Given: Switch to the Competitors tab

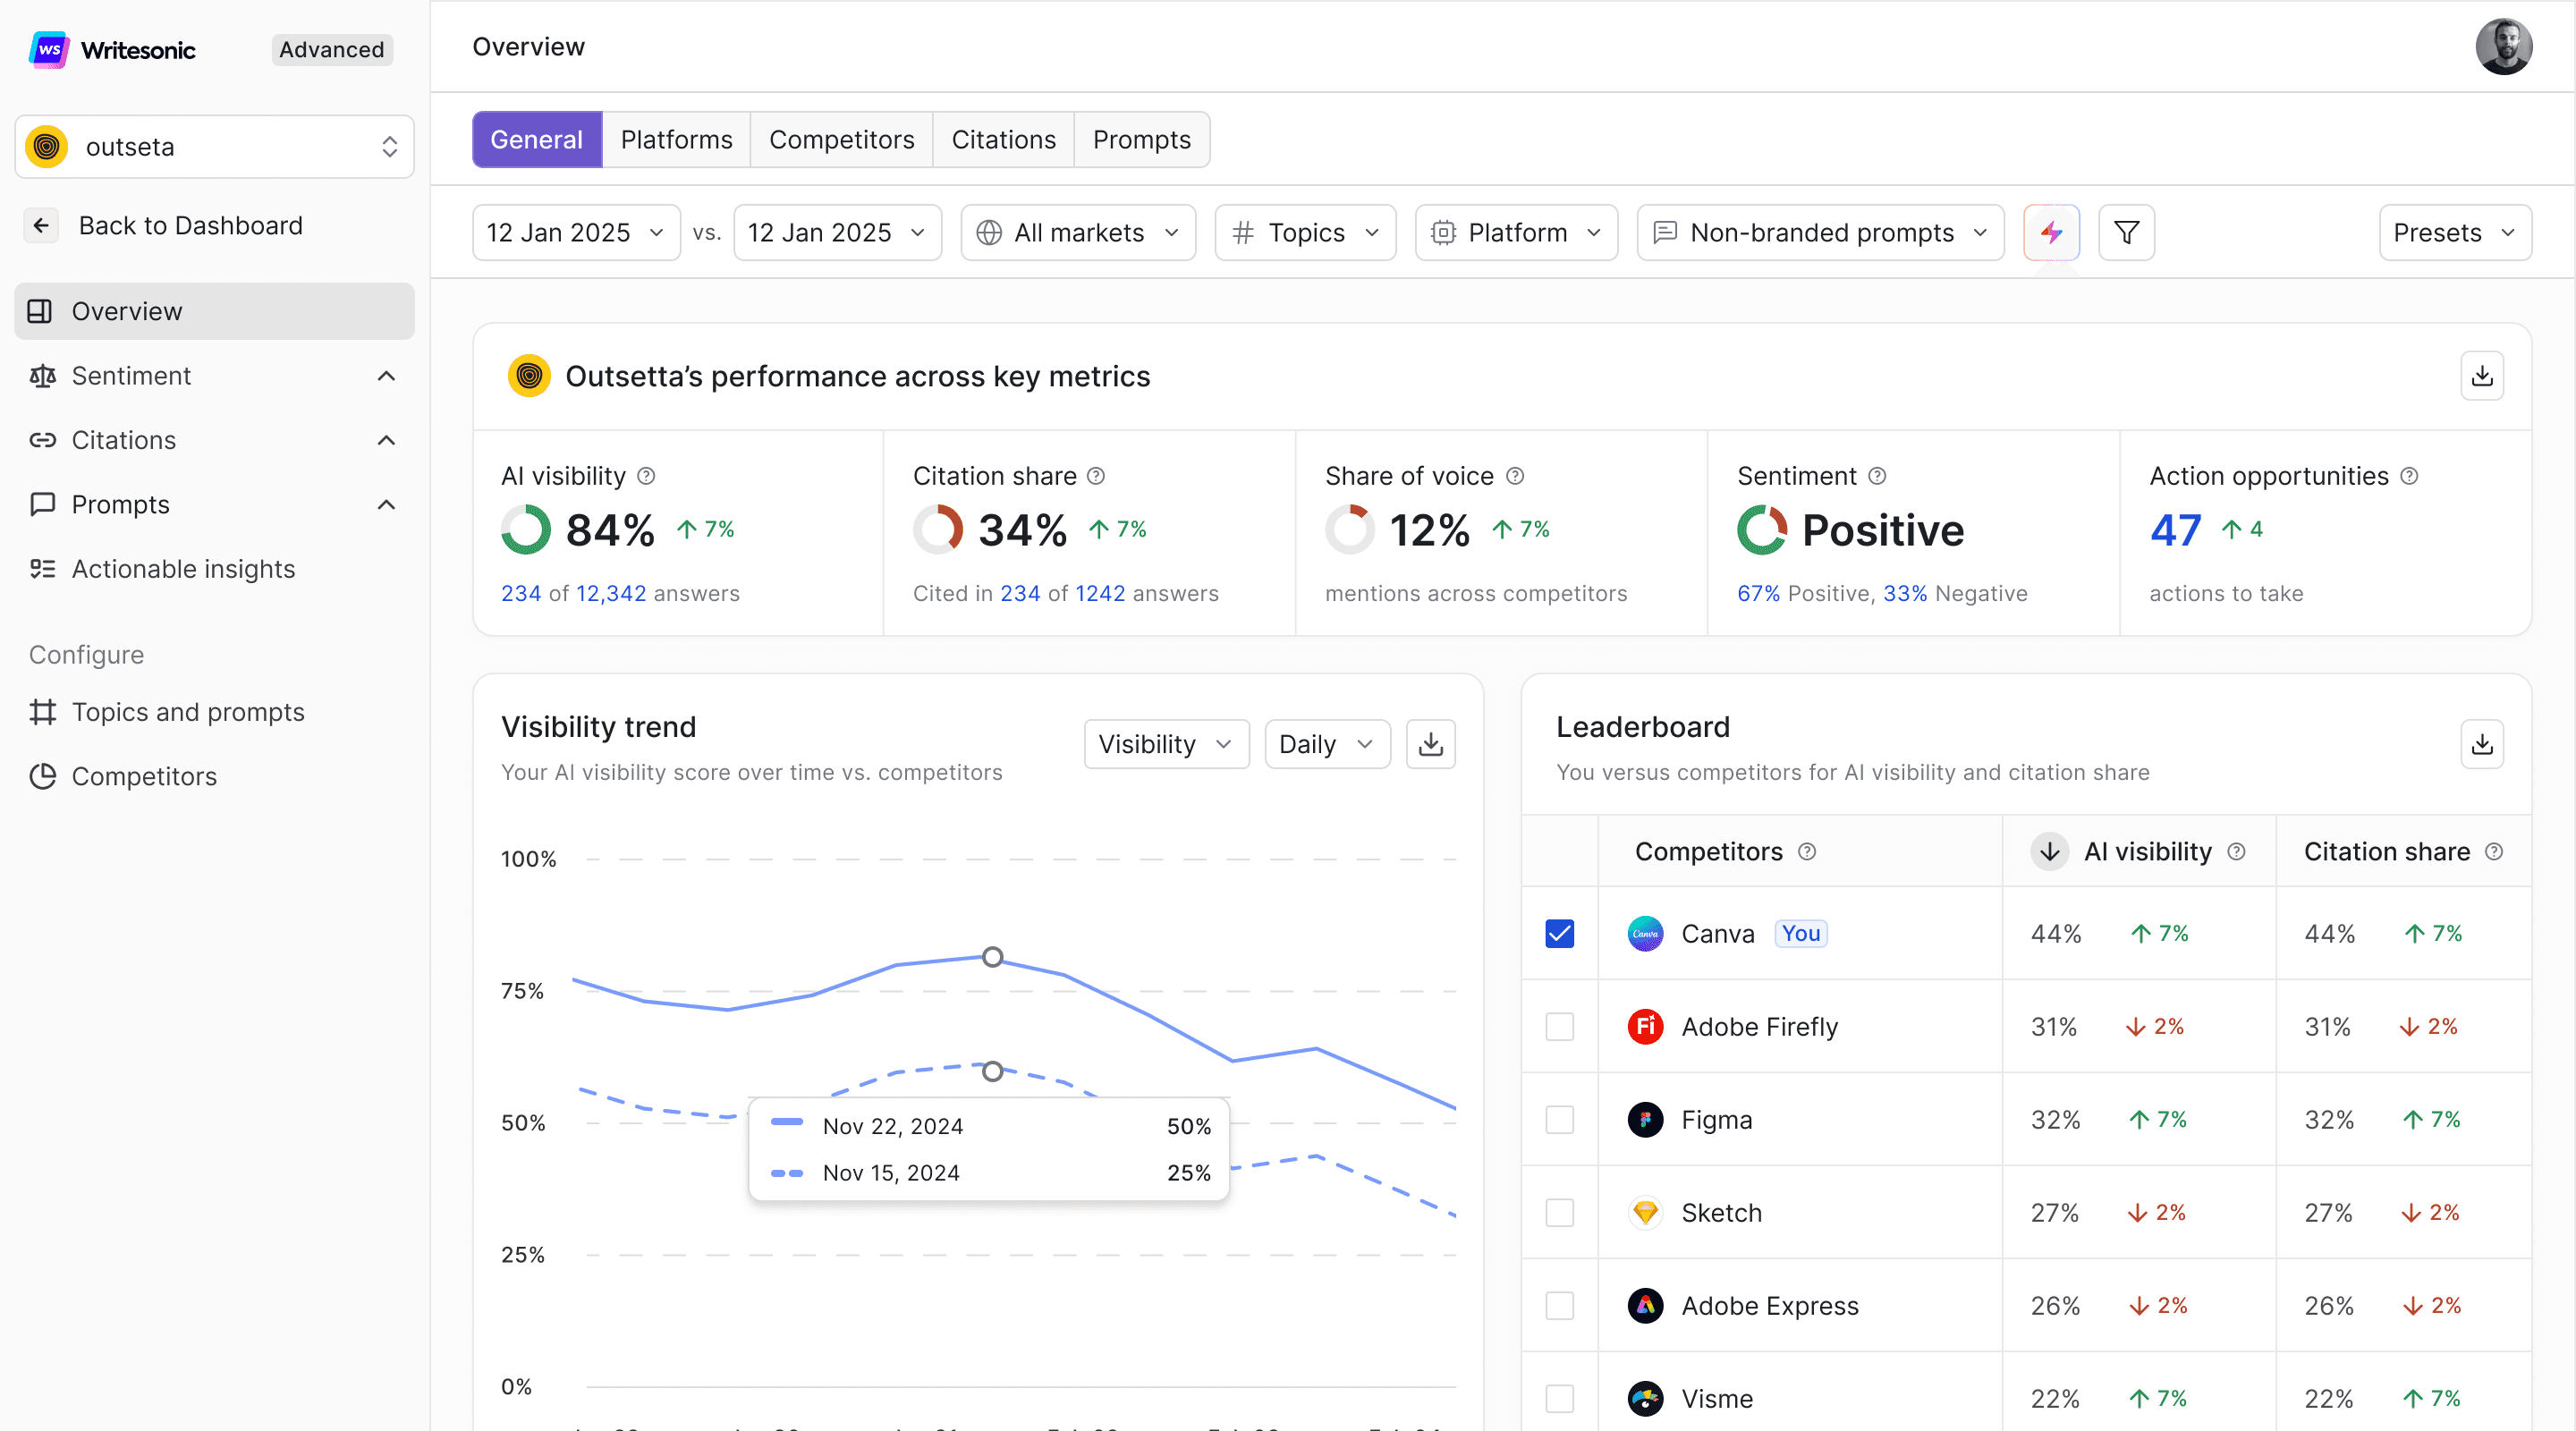Looking at the screenshot, I should [841, 140].
